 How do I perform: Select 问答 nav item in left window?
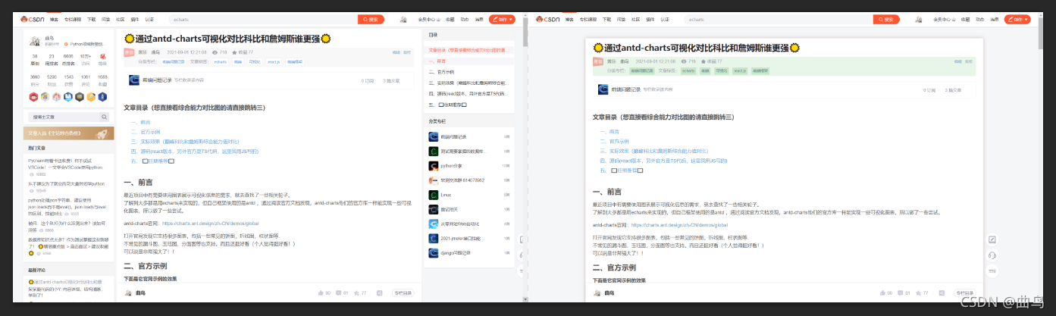(105, 19)
